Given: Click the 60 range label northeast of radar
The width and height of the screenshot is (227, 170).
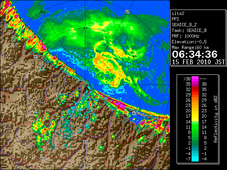Looking at the screenshot, I should pyautogui.click(x=128, y=11).
